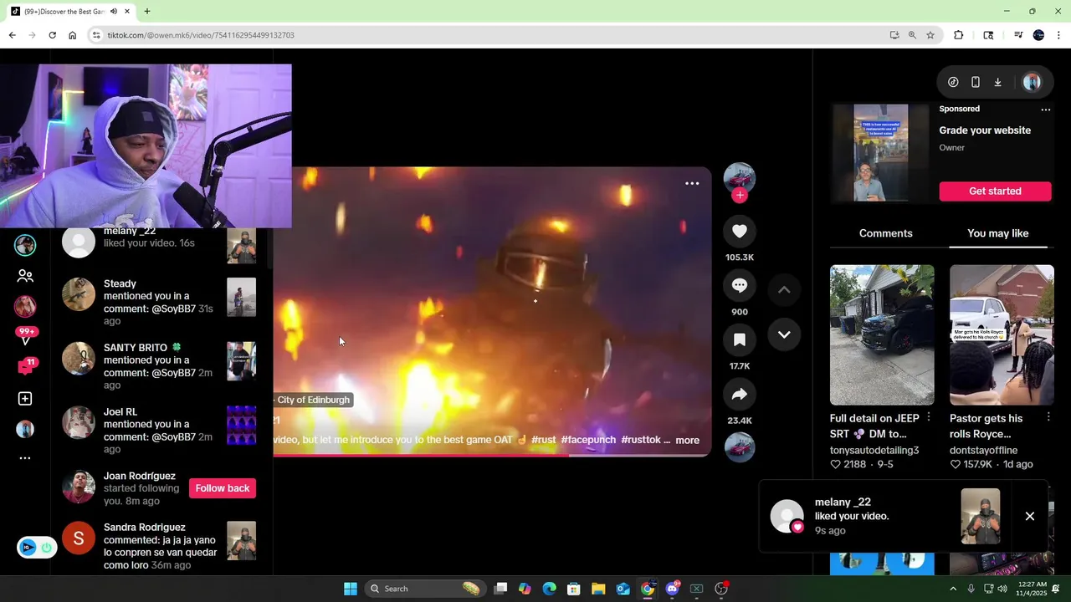
Task: Go to the next video with down arrow
Action: click(784, 334)
